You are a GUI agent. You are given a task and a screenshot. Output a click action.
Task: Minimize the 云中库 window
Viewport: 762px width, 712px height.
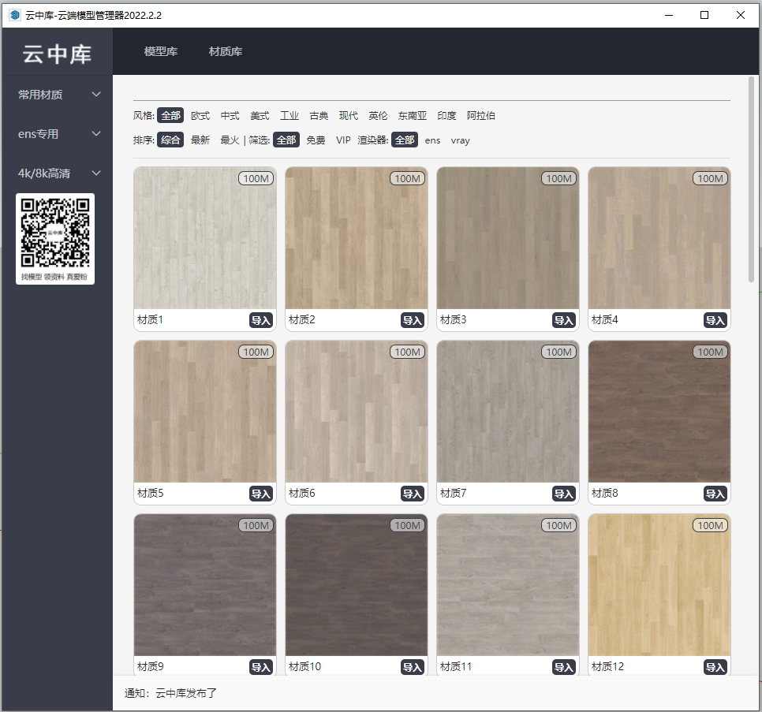tap(669, 15)
